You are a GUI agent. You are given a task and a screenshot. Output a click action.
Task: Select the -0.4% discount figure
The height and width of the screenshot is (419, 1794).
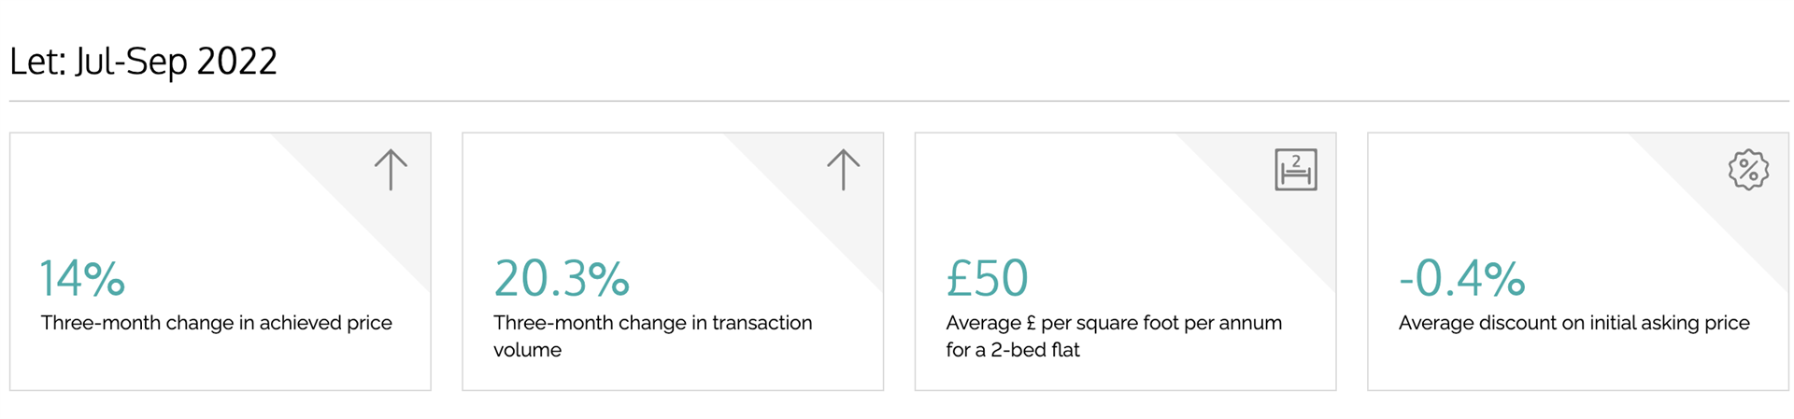coord(1461,278)
